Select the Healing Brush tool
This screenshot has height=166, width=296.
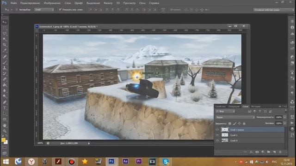[5, 57]
